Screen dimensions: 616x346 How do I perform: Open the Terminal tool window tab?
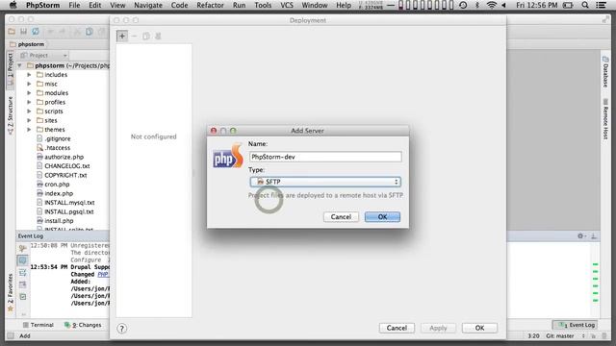pyautogui.click(x=38, y=325)
